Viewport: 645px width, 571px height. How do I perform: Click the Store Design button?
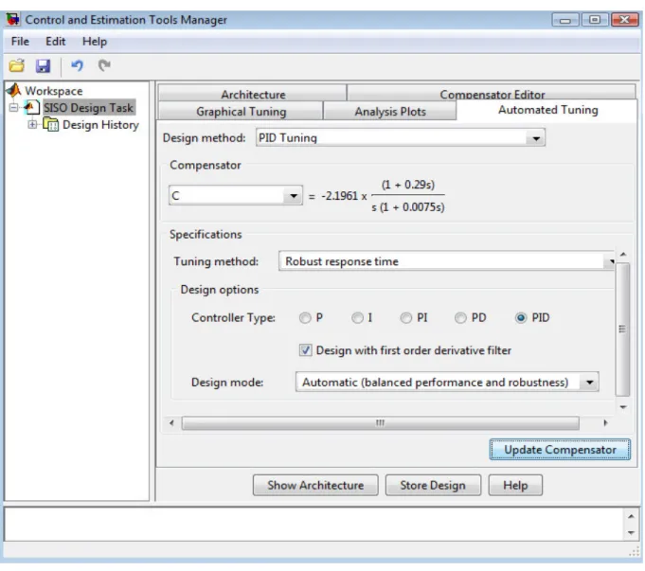pyautogui.click(x=433, y=486)
